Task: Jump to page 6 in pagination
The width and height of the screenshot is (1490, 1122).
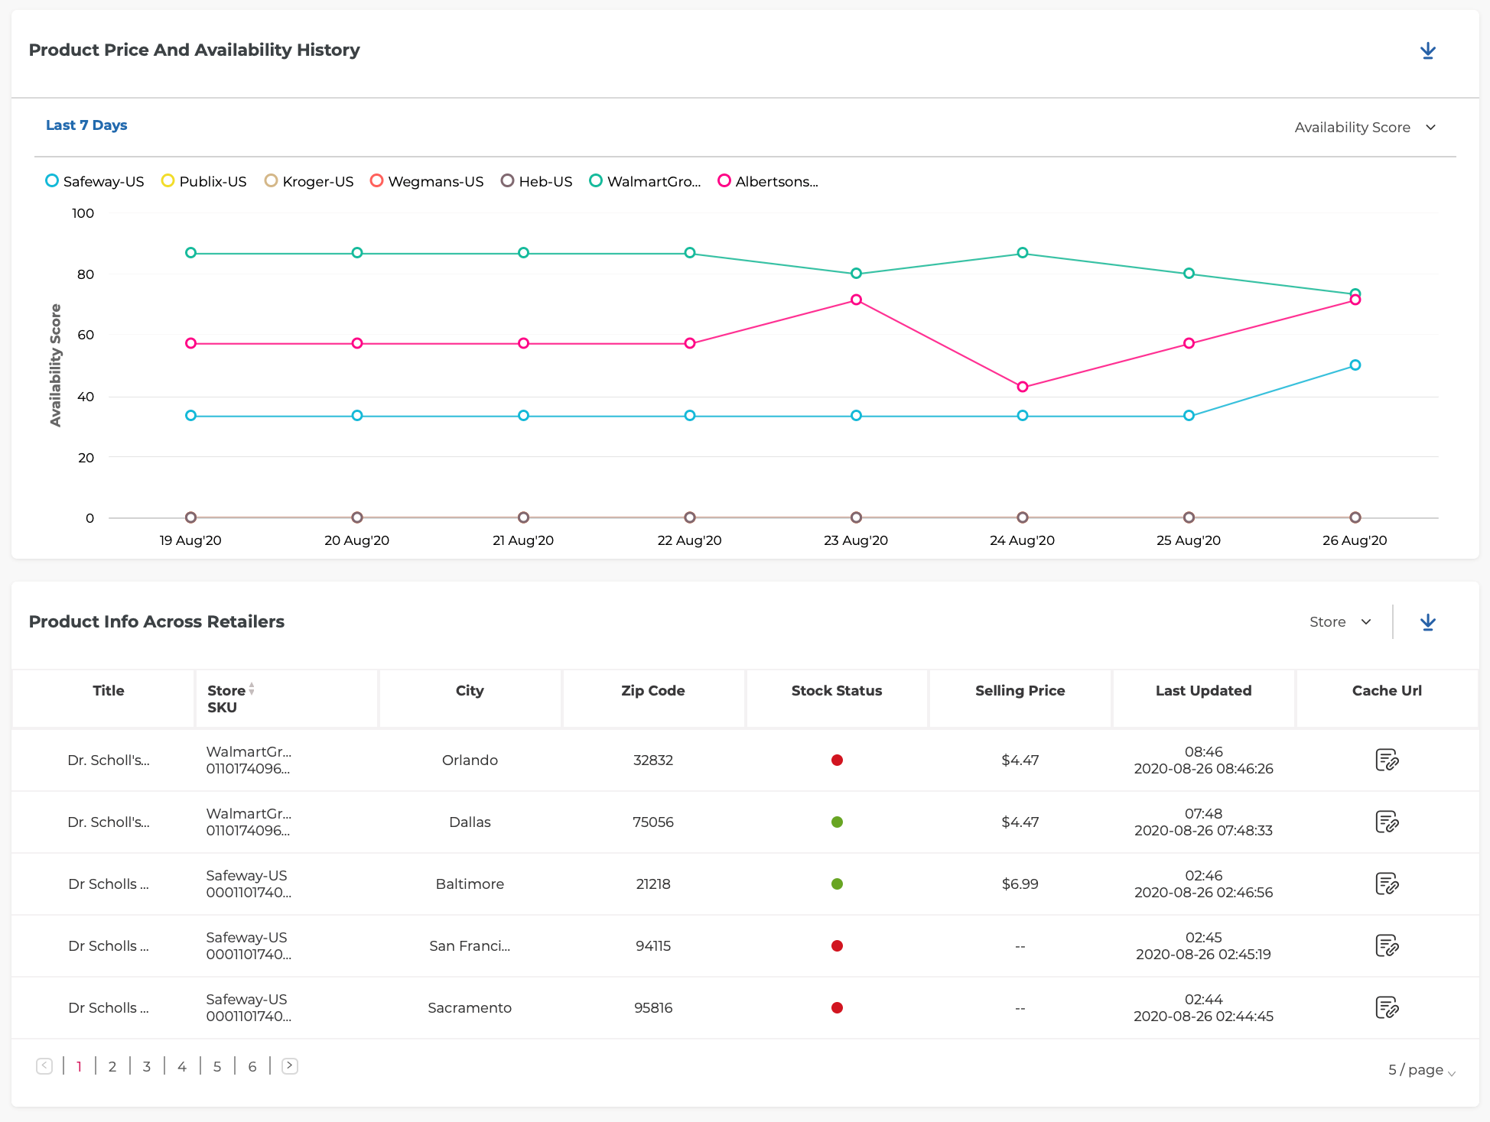Action: (x=252, y=1066)
